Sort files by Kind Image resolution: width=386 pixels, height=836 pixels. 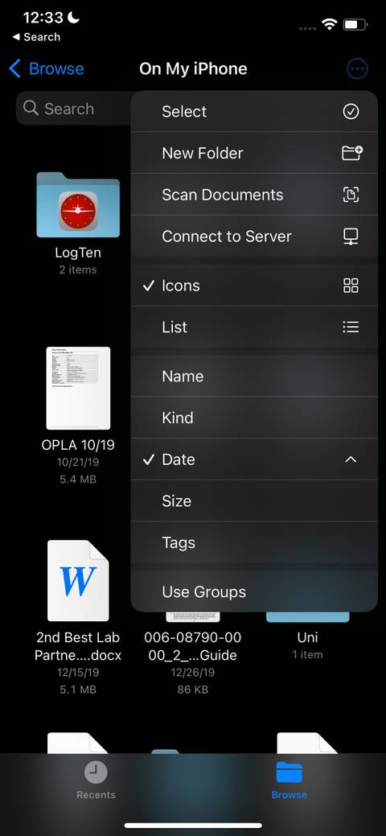(x=254, y=418)
